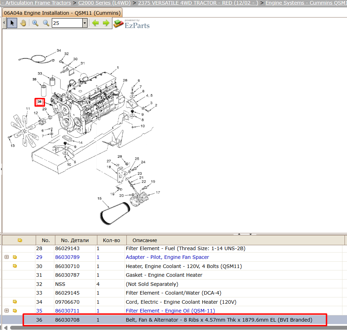The width and height of the screenshot is (347, 330).
Task: Follow Engine Systems - Cummins breadcrumb link
Action: click(306, 3)
